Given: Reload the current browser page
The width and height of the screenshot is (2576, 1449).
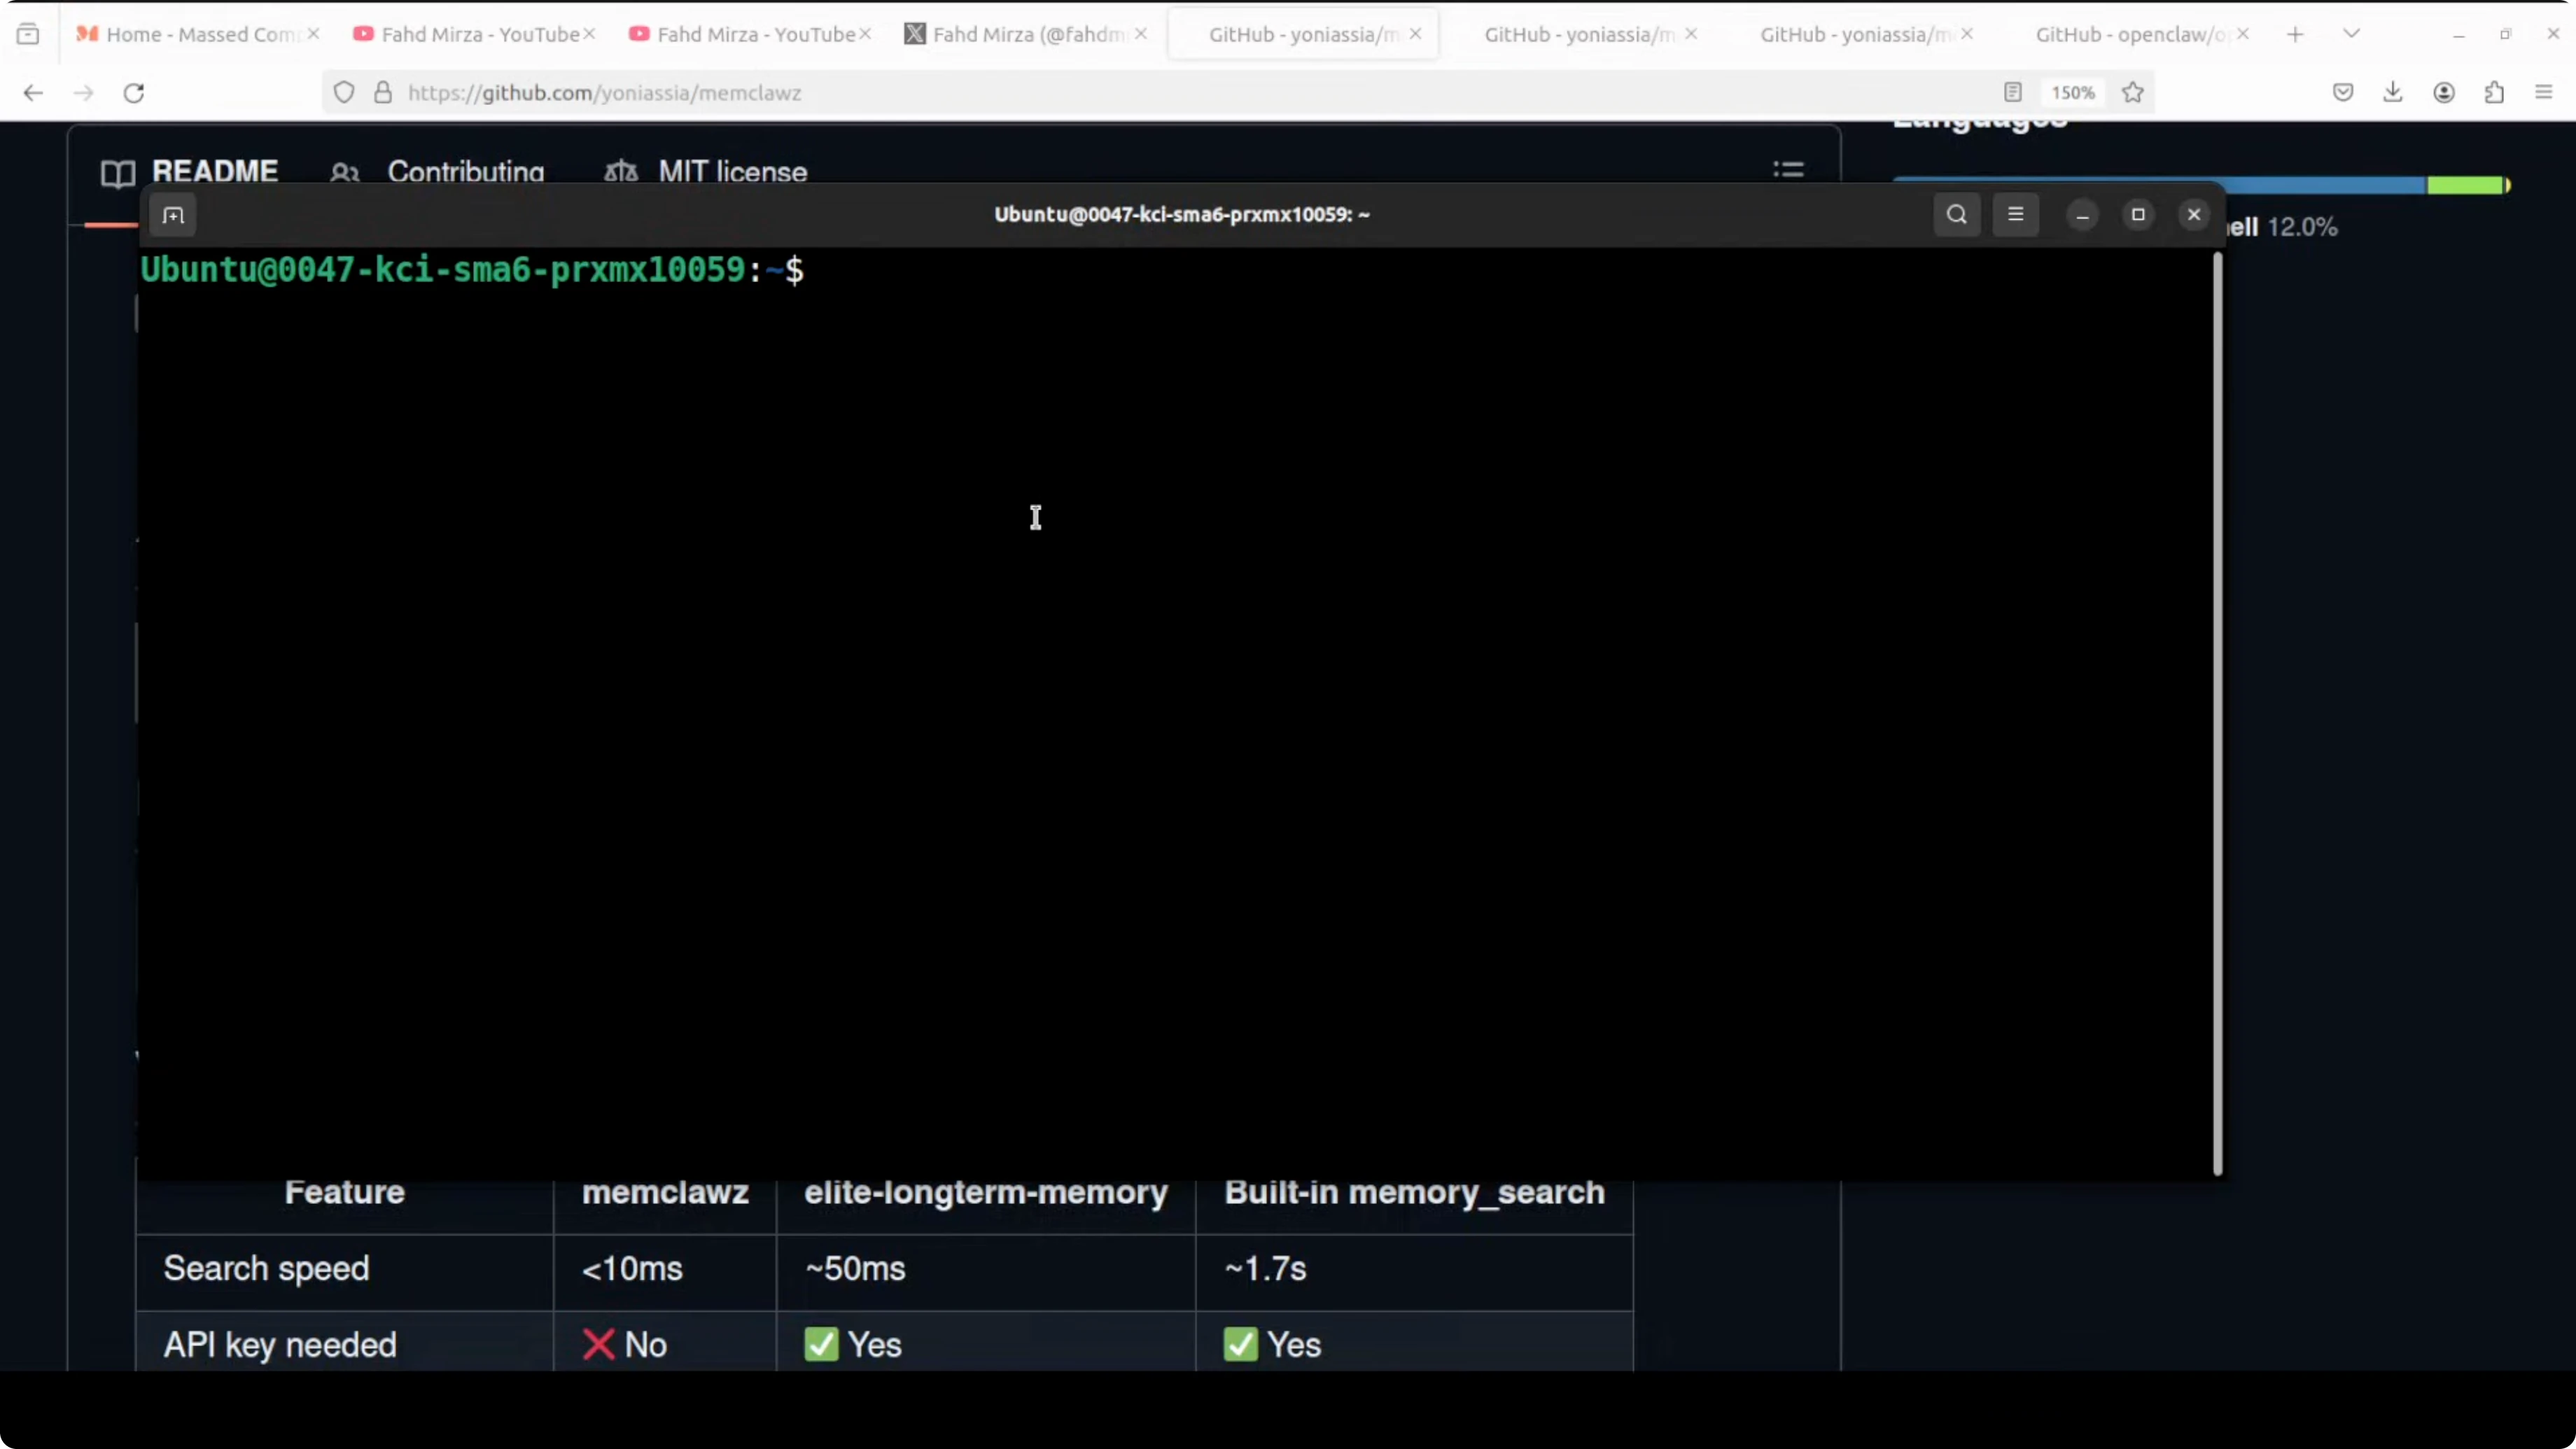Looking at the screenshot, I should pos(134,93).
